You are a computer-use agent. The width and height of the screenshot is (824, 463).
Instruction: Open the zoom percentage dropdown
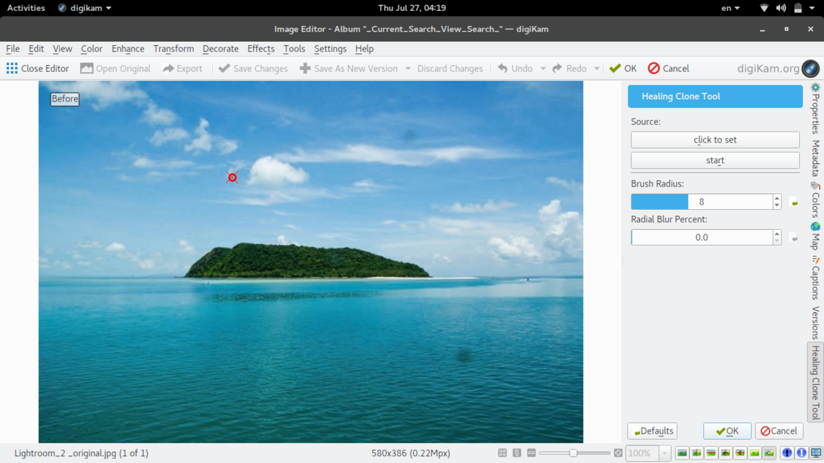pyautogui.click(x=664, y=453)
